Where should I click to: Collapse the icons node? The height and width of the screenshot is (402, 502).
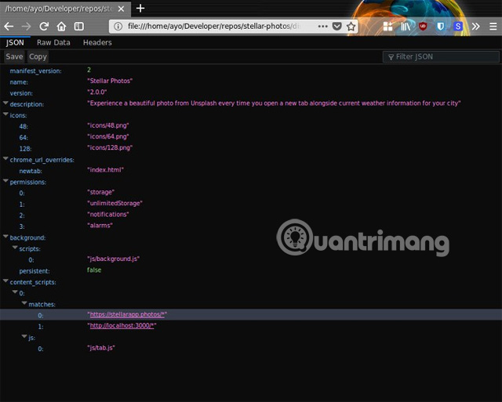click(5, 114)
